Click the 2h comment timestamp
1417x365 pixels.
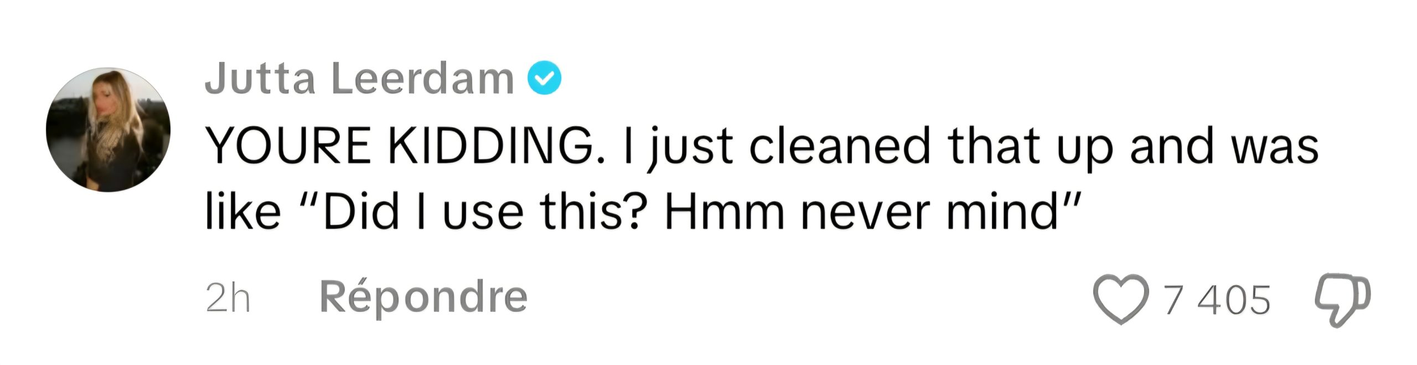coord(227,299)
